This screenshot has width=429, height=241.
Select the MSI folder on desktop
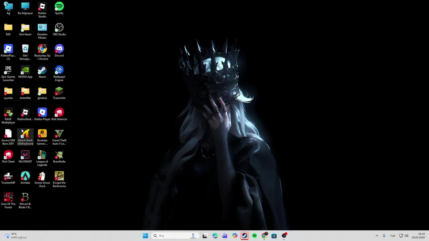tap(8, 29)
